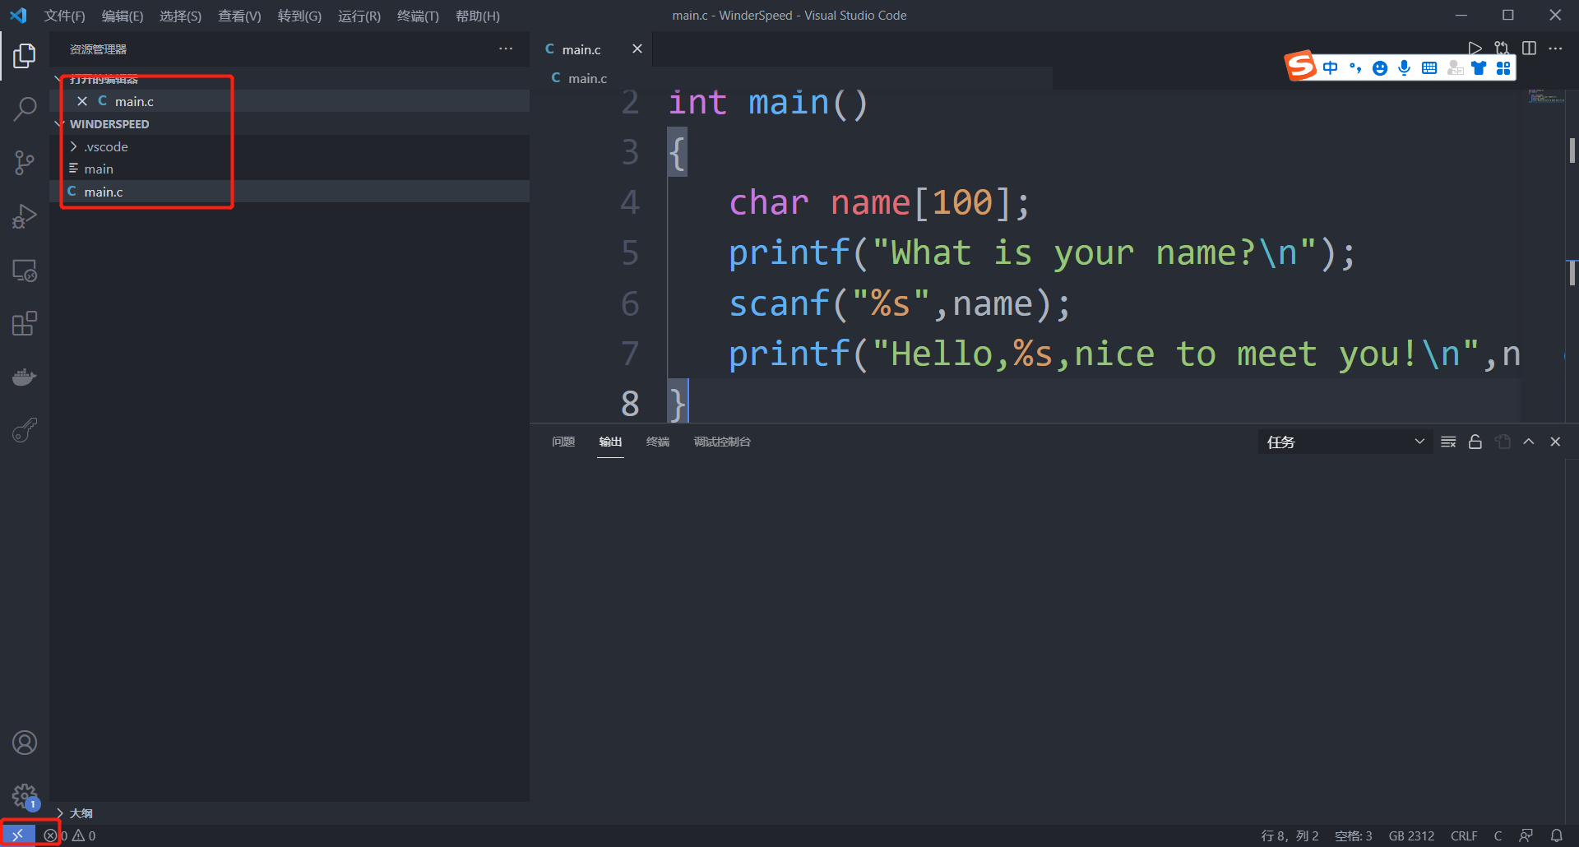Maximize the panel with the chevron-up toggle
Screen dimensions: 1579x847
[x=1529, y=442]
